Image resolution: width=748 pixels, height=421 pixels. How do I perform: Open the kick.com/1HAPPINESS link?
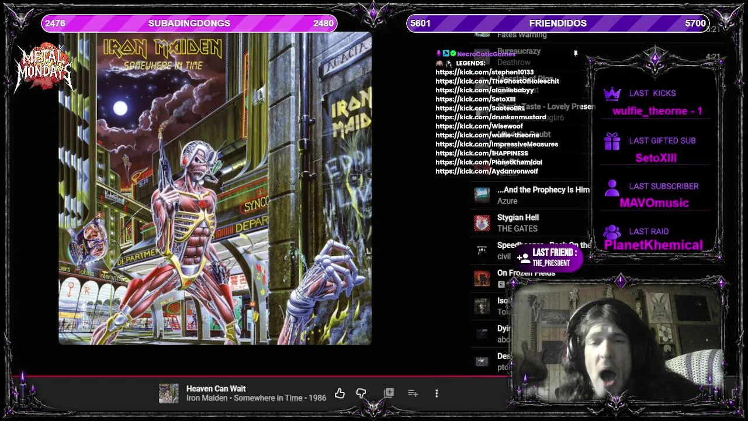(x=482, y=153)
